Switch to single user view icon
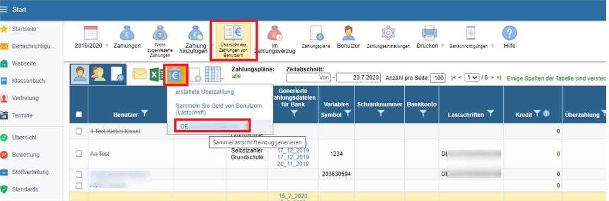The height and width of the screenshot is (201, 609). (x=80, y=74)
